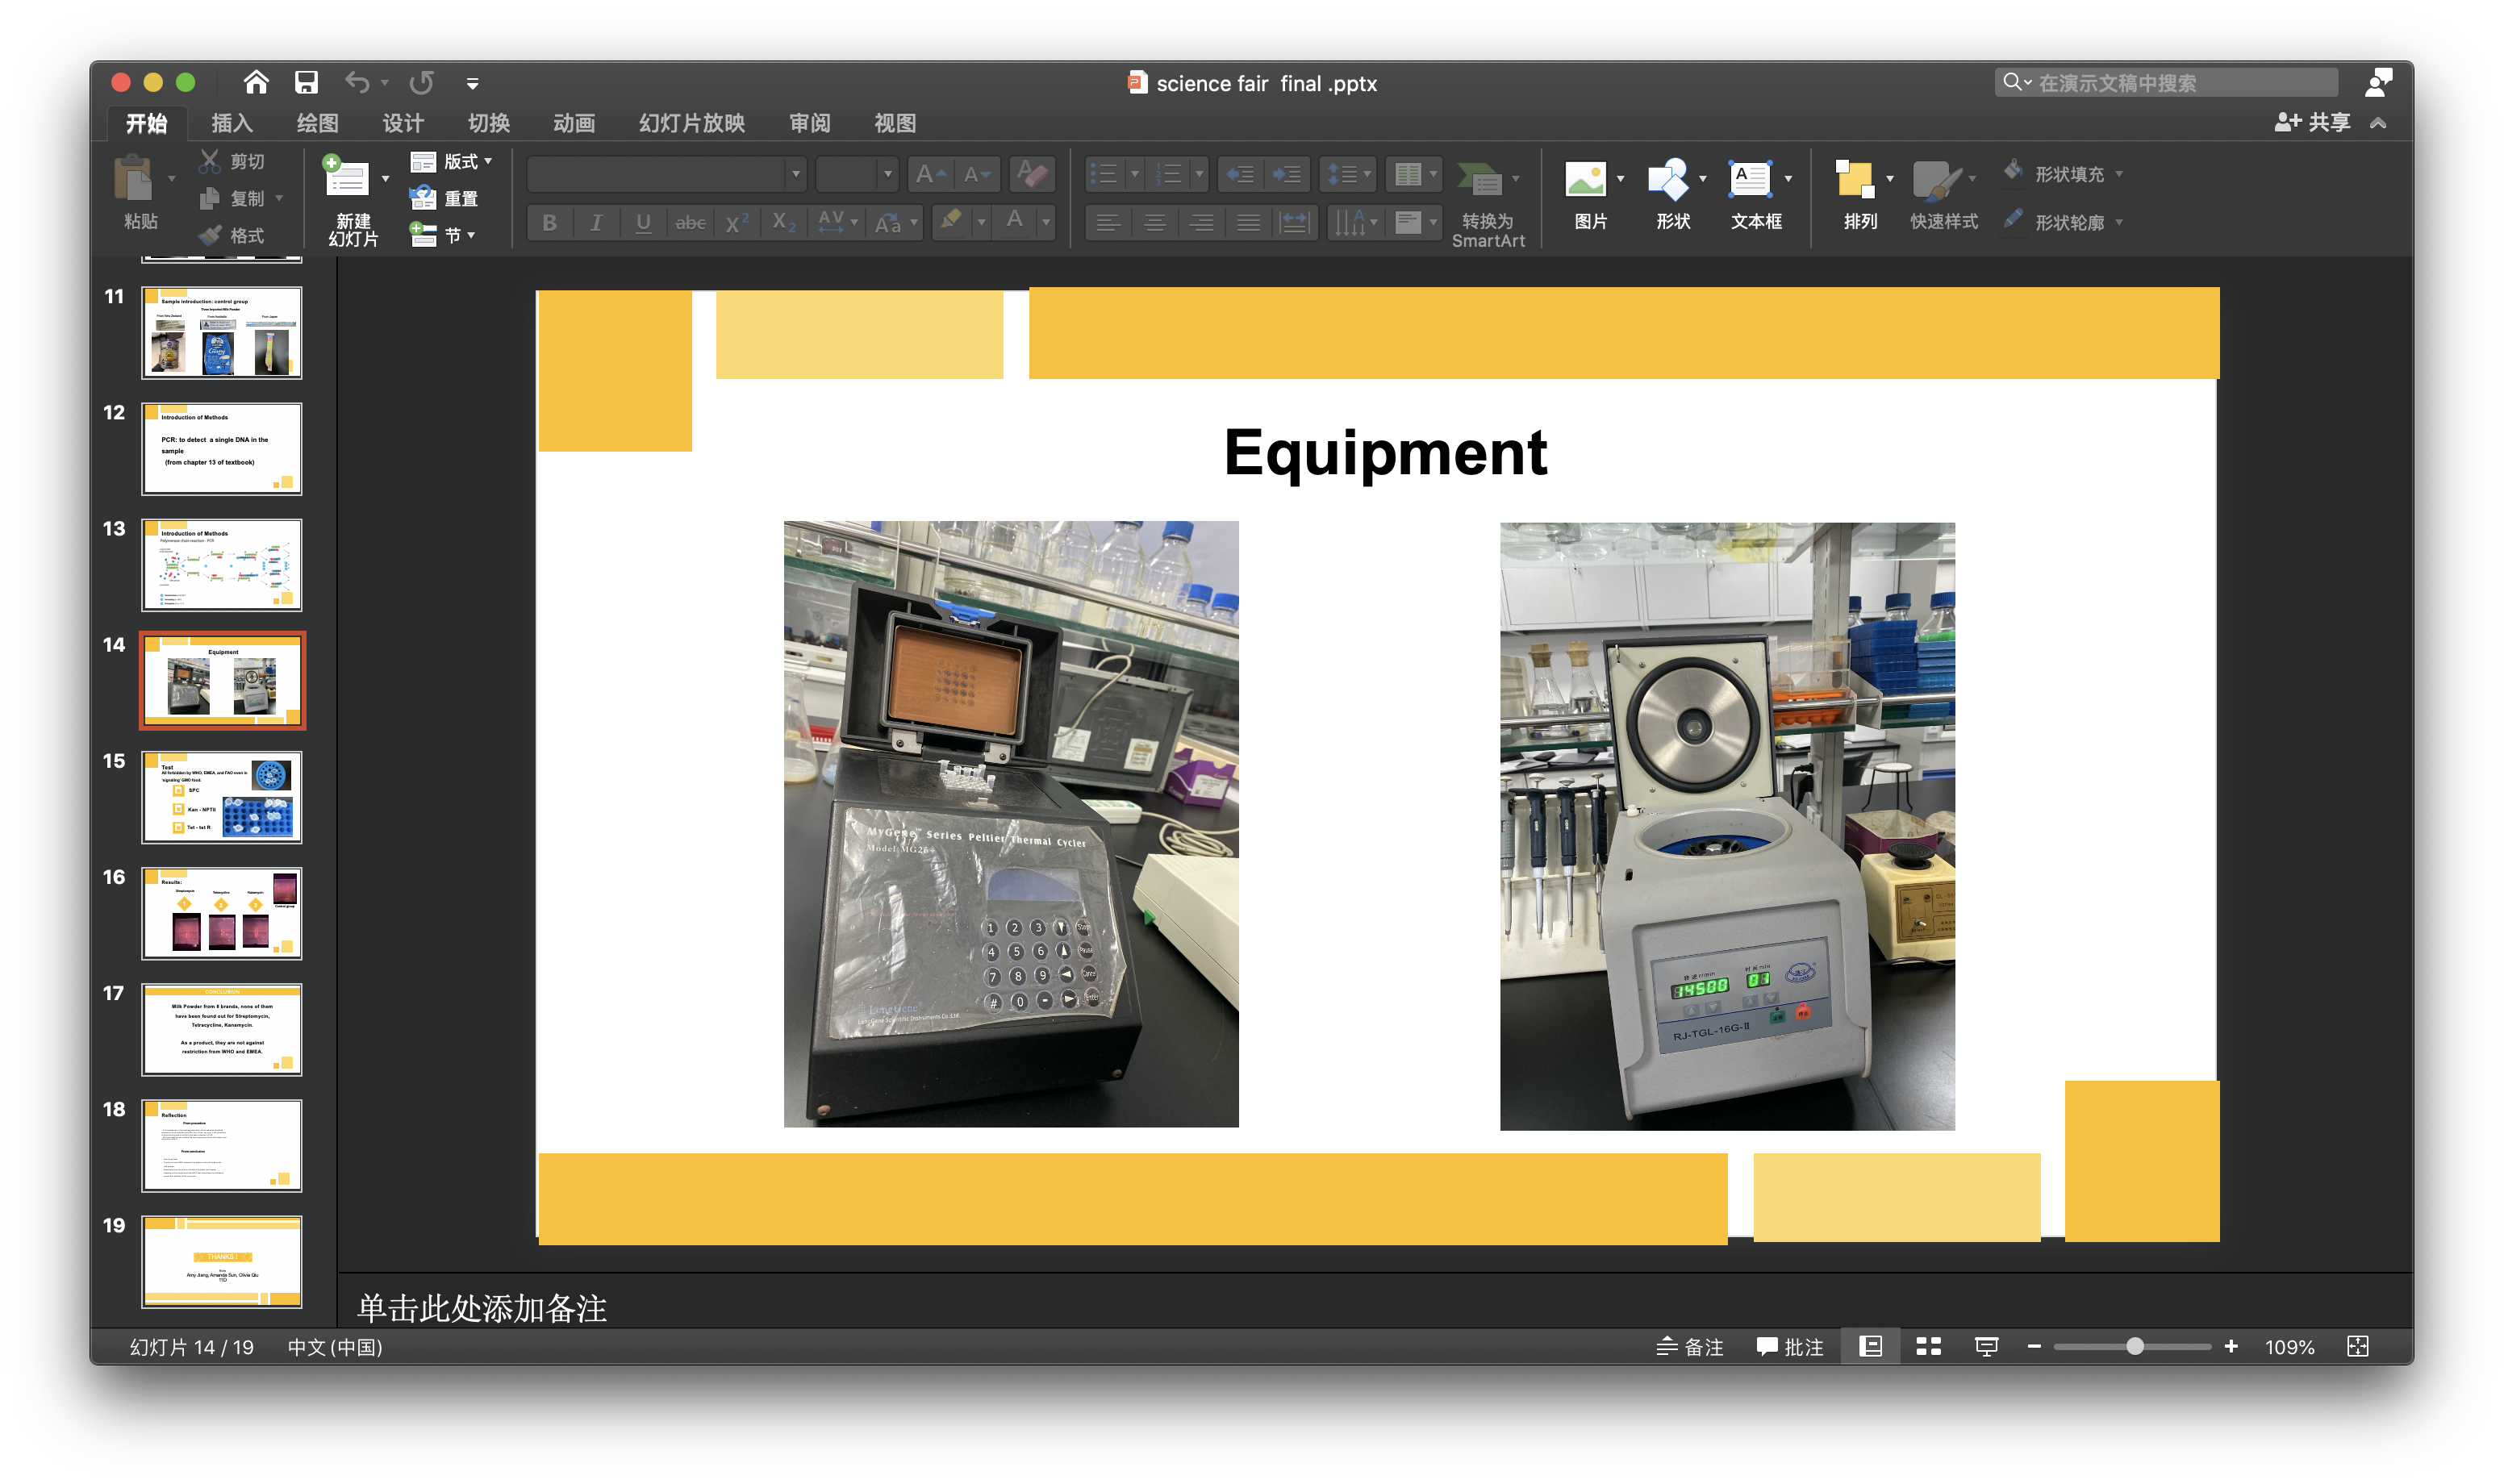The height and width of the screenshot is (1484, 2504).
Task: Click Reset (重置) slide button
Action: (x=445, y=198)
